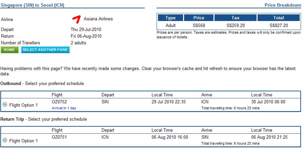Click the Thu 29-Jul-2010 depart date
The width and height of the screenshot is (305, 151).
coord(86,30)
